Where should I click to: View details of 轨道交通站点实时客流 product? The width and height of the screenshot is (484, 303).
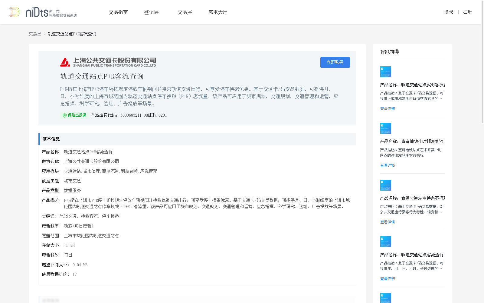pos(388,109)
